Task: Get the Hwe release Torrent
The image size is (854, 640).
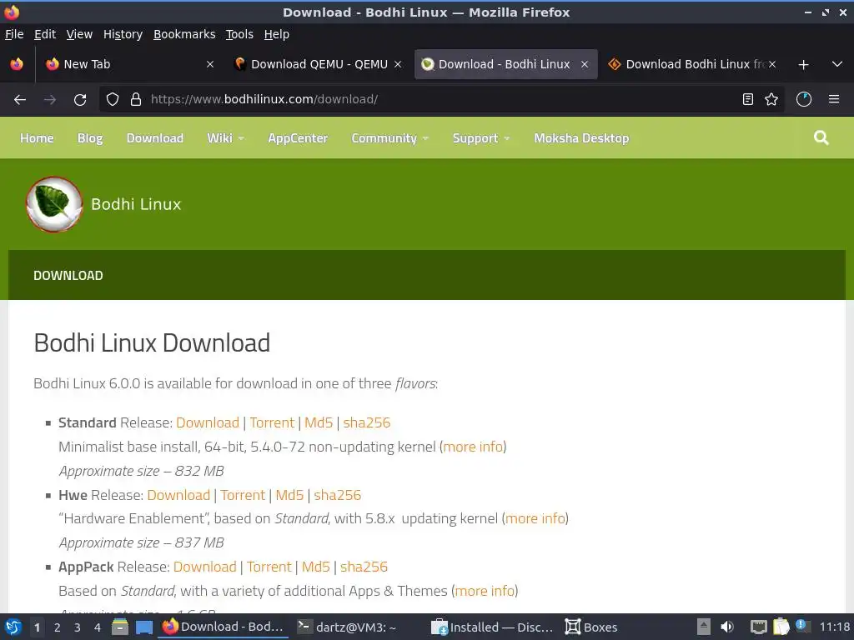Action: pos(243,495)
